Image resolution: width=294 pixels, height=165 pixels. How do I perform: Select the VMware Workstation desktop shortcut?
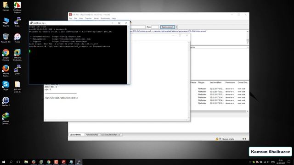(17, 55)
